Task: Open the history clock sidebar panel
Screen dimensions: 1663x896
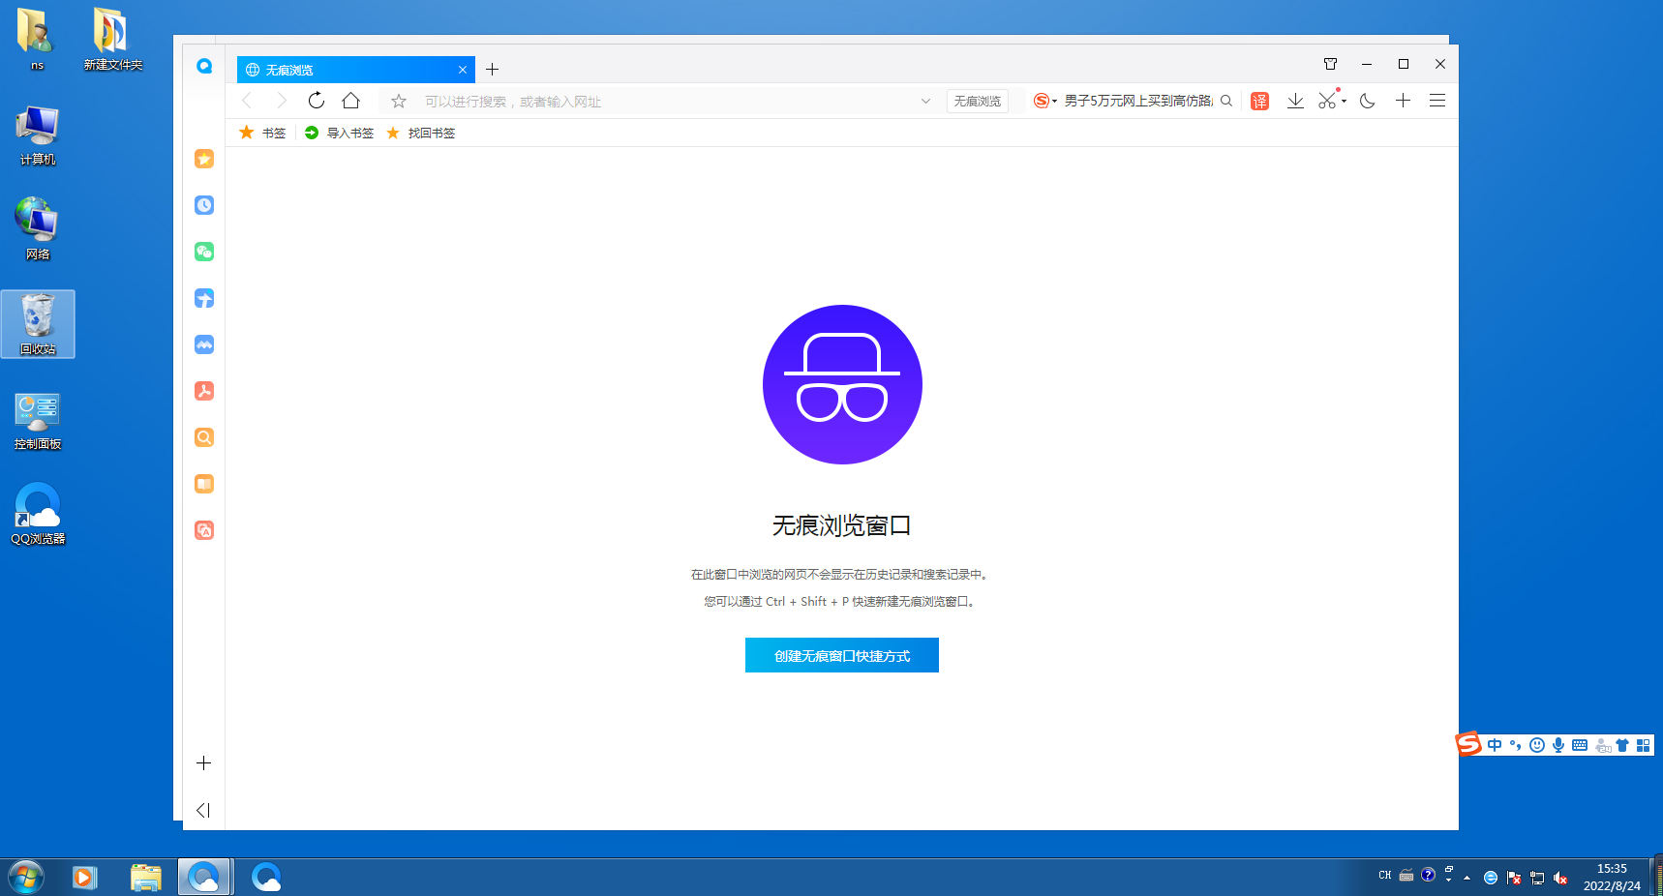Action: (204, 205)
